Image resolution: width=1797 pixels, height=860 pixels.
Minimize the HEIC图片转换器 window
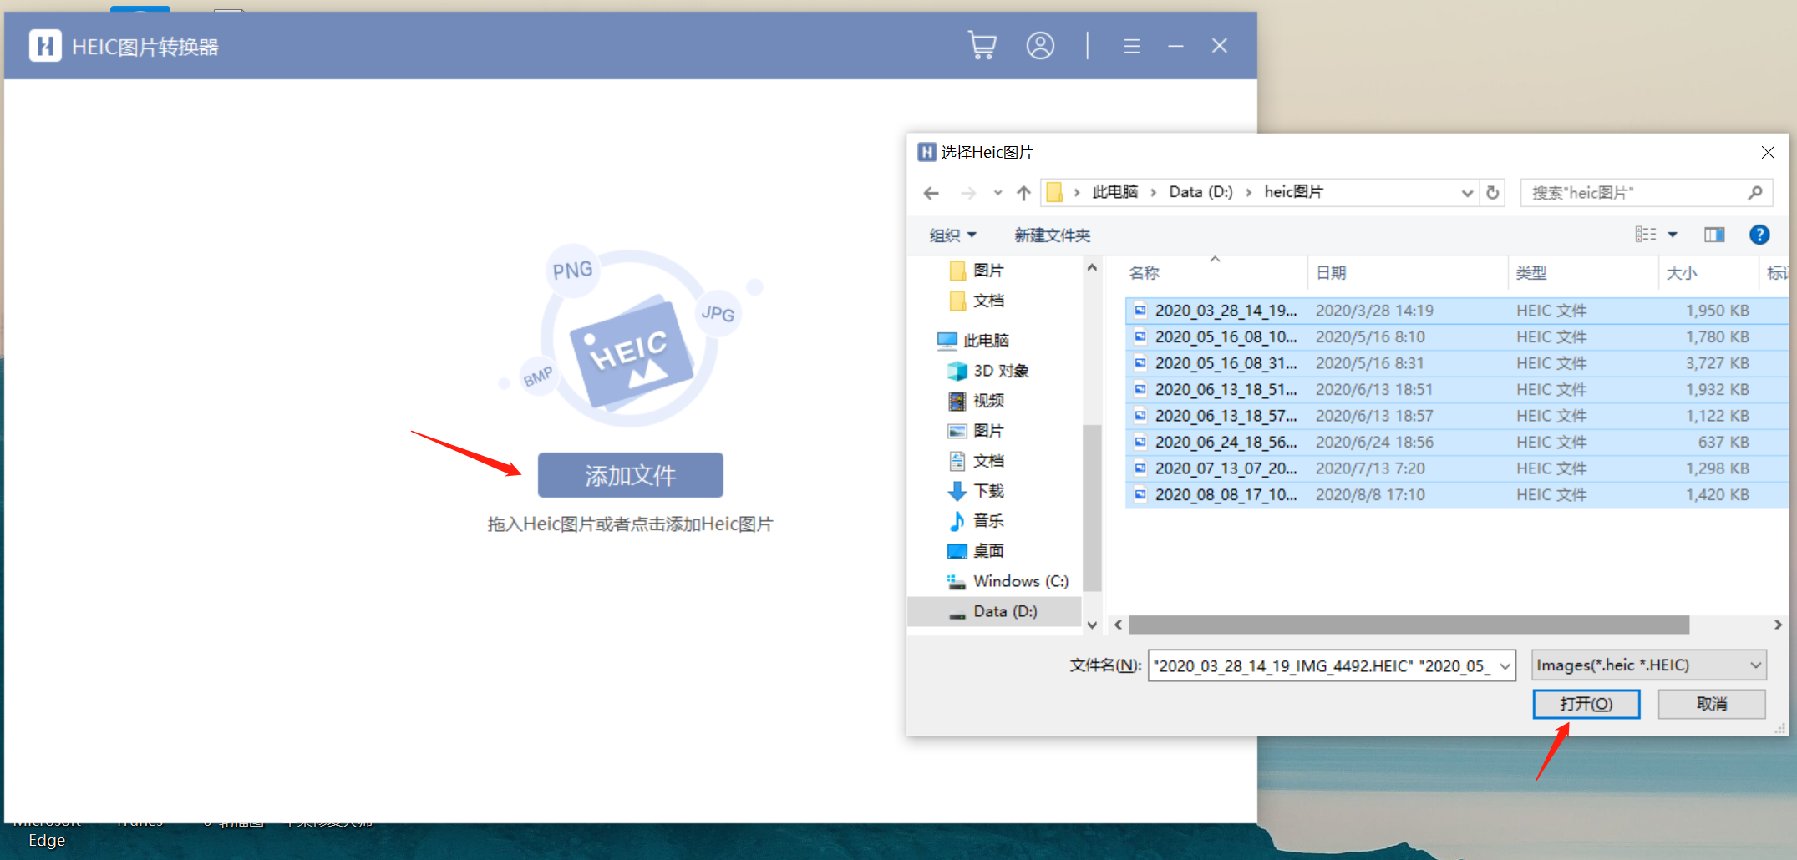point(1175,46)
